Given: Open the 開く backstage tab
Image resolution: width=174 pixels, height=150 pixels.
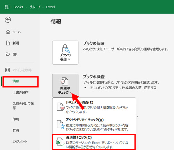Looking at the screenshot, I should pyautogui.click(x=20, y=54).
